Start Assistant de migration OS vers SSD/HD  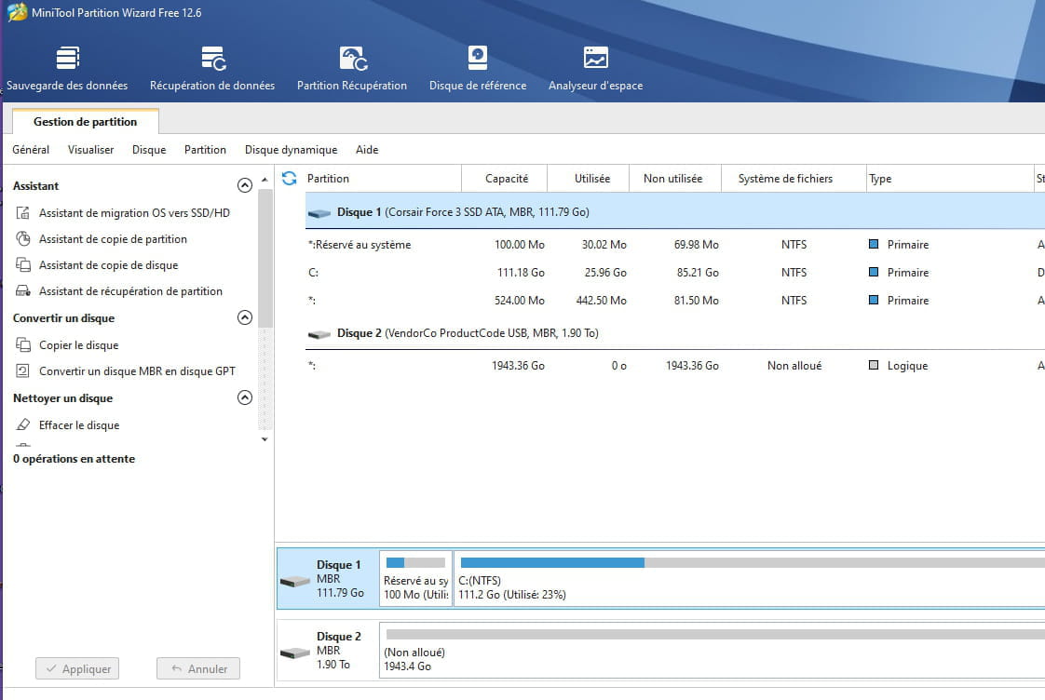click(x=134, y=213)
